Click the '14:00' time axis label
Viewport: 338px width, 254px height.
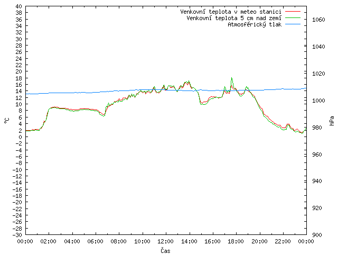[x=189, y=241]
